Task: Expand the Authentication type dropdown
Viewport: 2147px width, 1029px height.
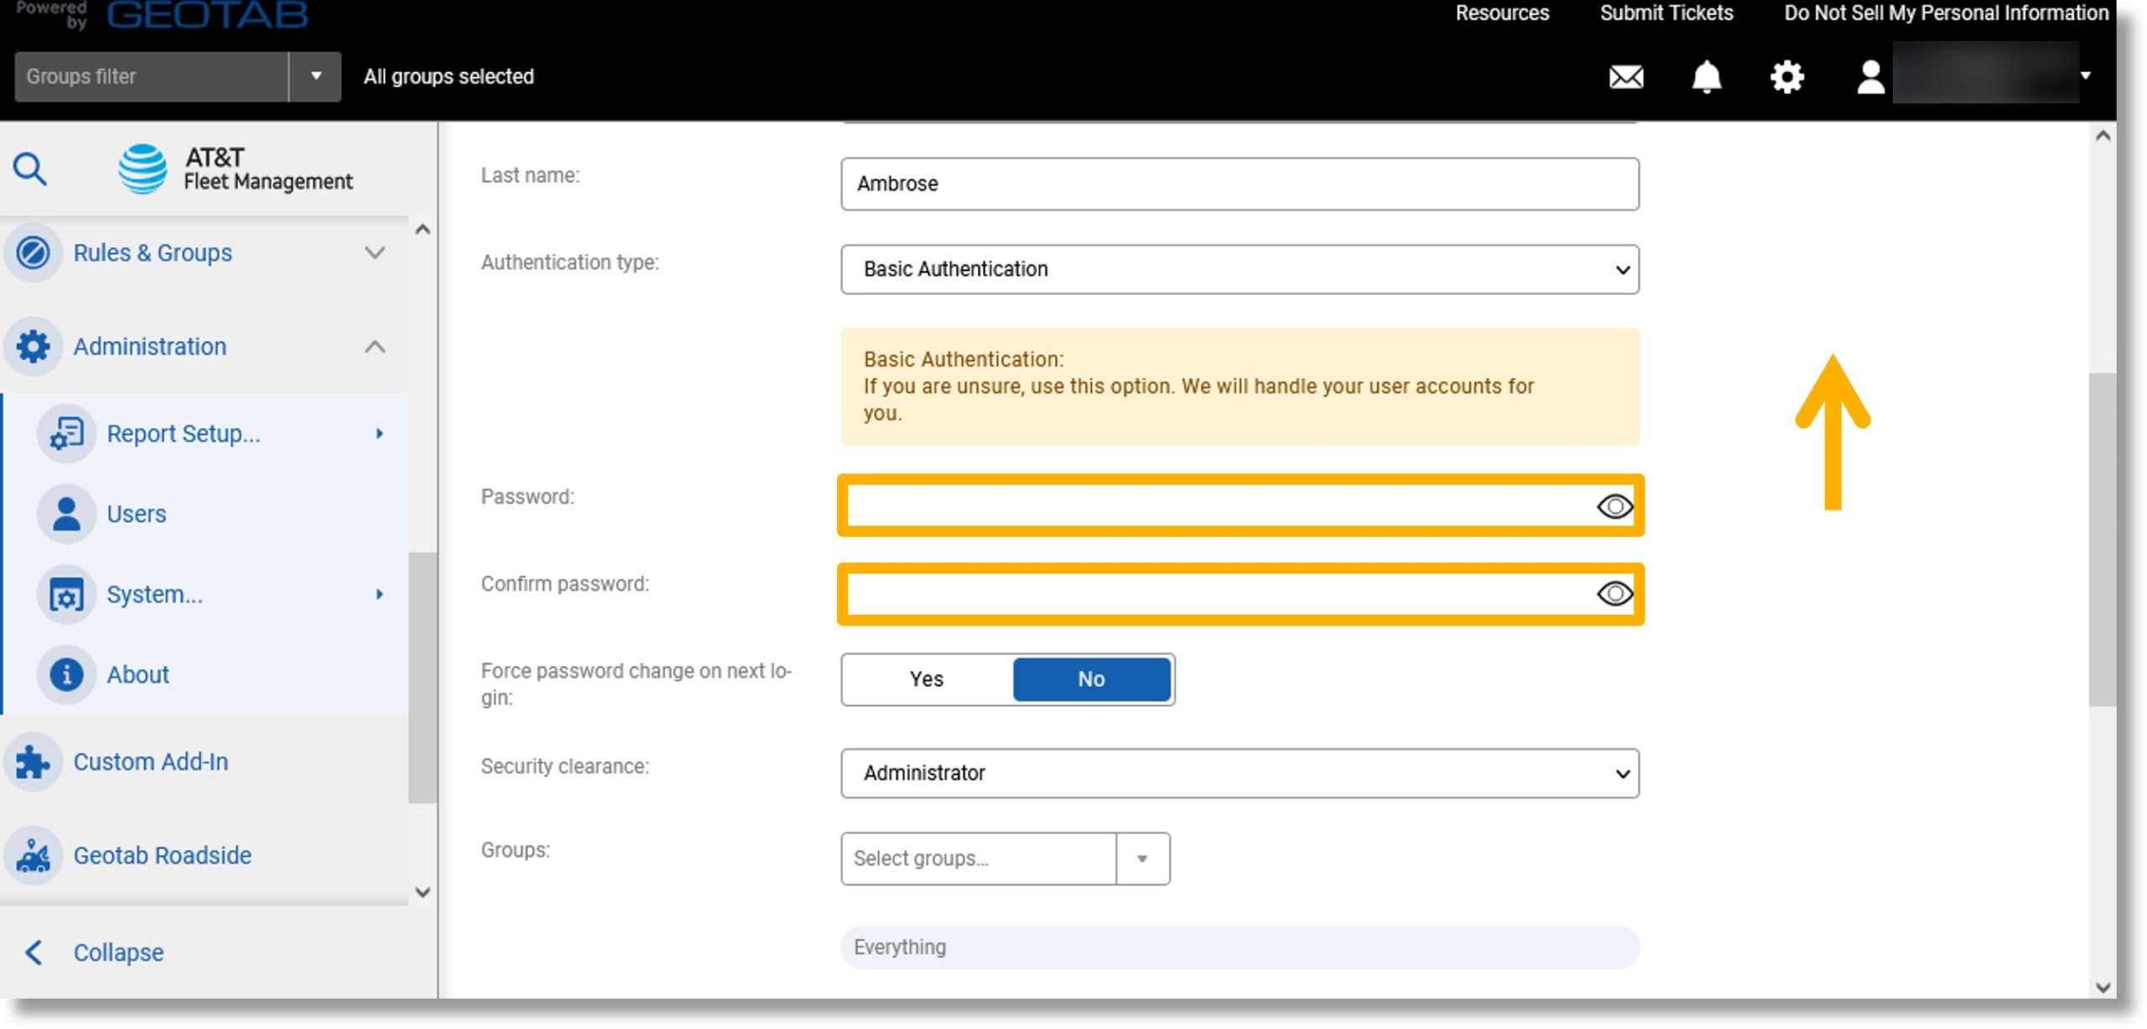Action: (x=1617, y=268)
